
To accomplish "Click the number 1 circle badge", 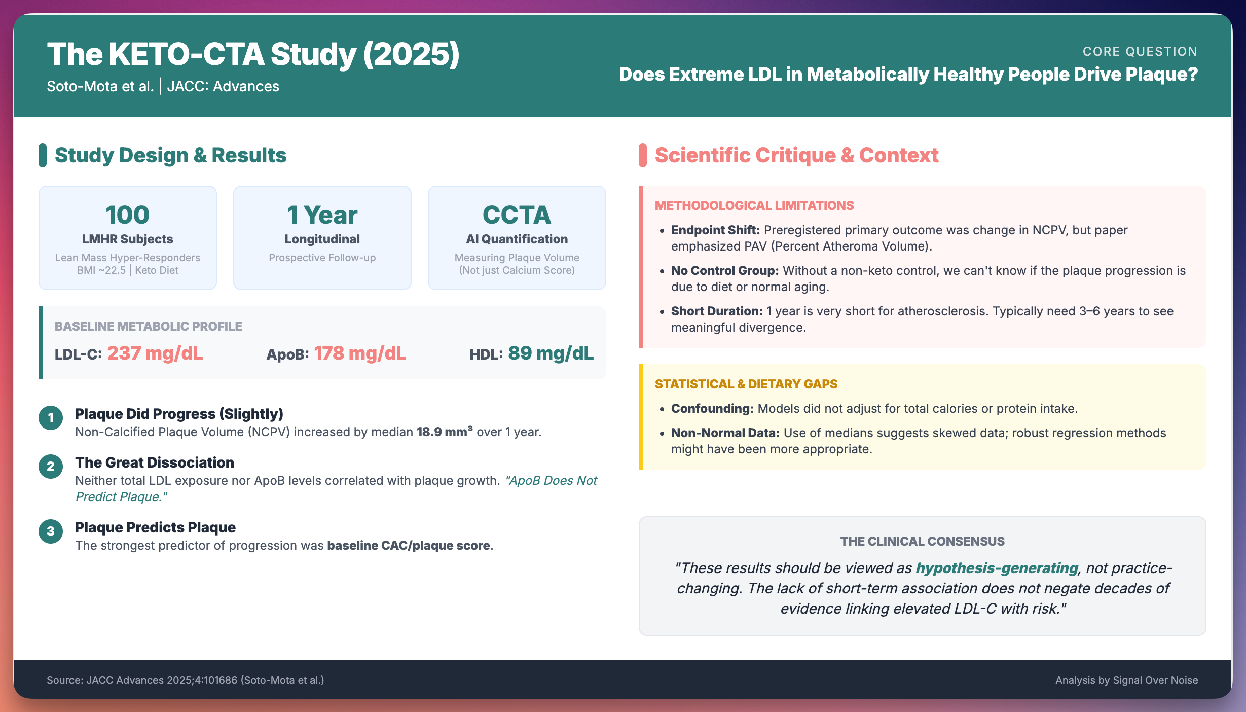I will pyautogui.click(x=51, y=418).
